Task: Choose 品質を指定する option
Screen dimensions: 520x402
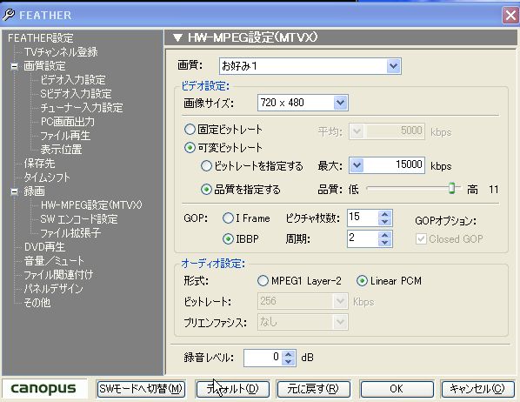Action: pyautogui.click(x=206, y=190)
